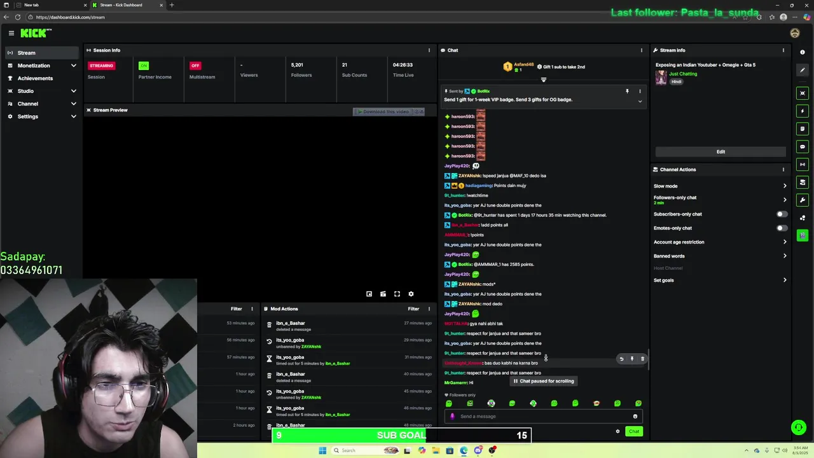814x458 pixels.
Task: Reply to the hovered chat message
Action: [x=621, y=359]
